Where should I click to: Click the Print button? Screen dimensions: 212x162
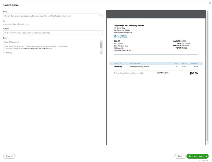pyautogui.click(x=180, y=156)
